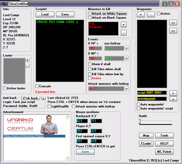Viewport: 182px width, 164px height.
Task: Add a waypoint with the top plus button
Action: [x=141, y=14]
